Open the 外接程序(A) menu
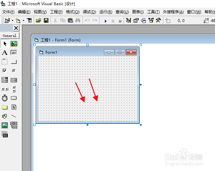 coord(173,12)
